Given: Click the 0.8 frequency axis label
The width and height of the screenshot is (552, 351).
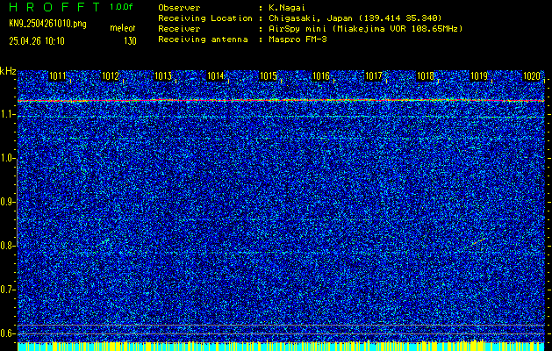Looking at the screenshot, I should pyautogui.click(x=7, y=246).
